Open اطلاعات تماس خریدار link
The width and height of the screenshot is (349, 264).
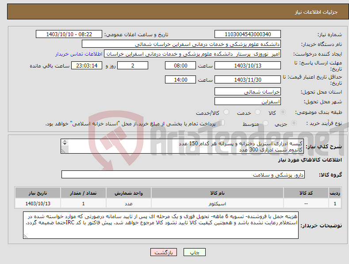point(79,54)
